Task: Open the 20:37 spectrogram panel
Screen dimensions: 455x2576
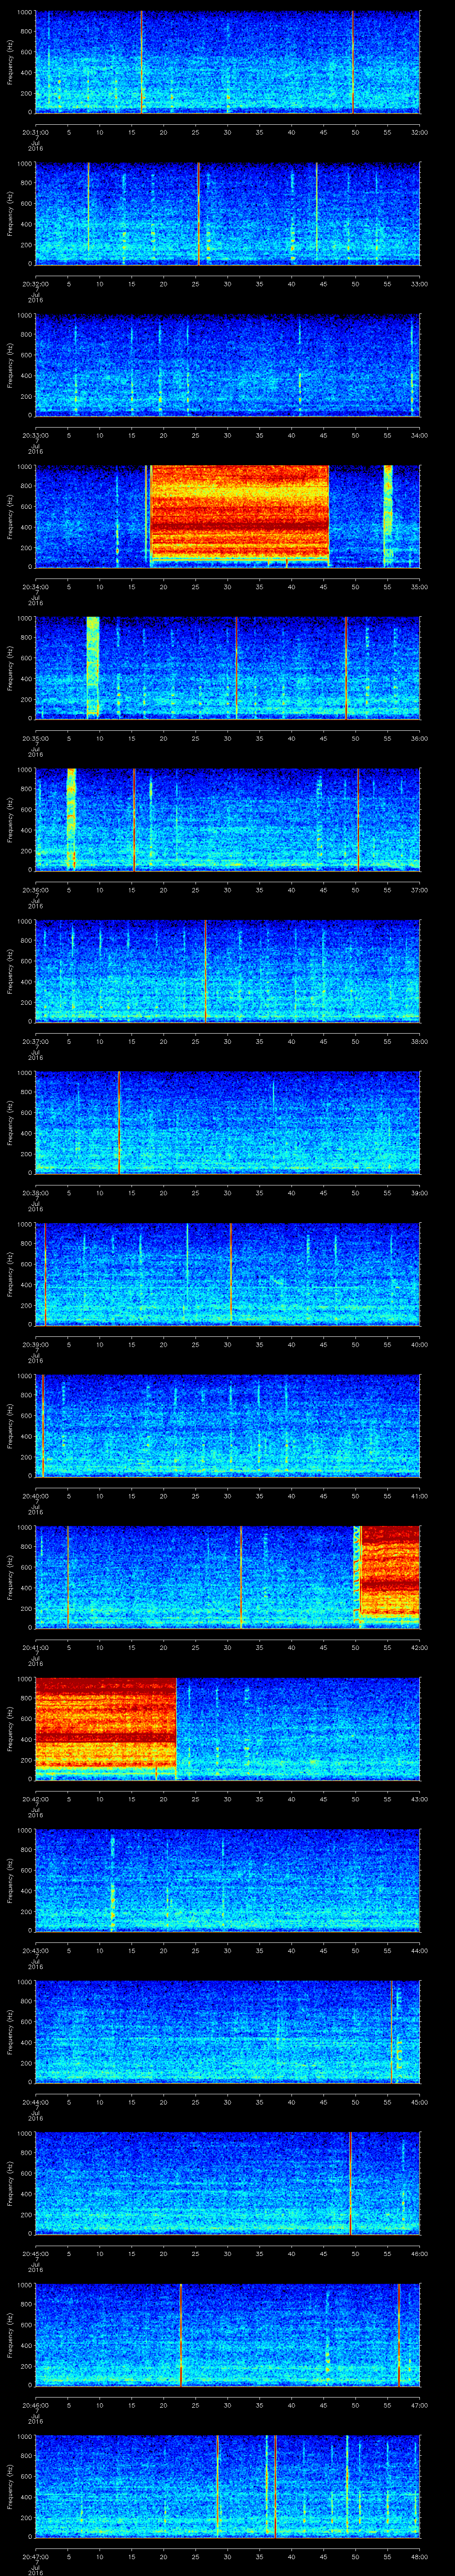Action: [x=227, y=970]
